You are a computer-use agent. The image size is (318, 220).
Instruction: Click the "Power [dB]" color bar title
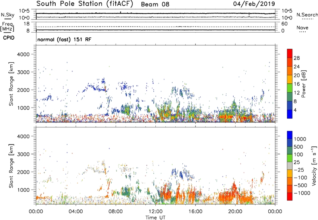[303, 84]
